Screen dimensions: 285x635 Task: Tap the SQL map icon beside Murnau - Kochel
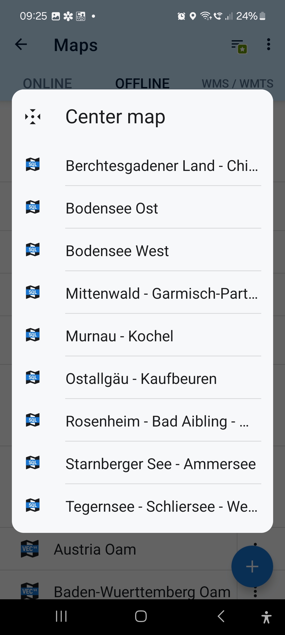(x=33, y=335)
